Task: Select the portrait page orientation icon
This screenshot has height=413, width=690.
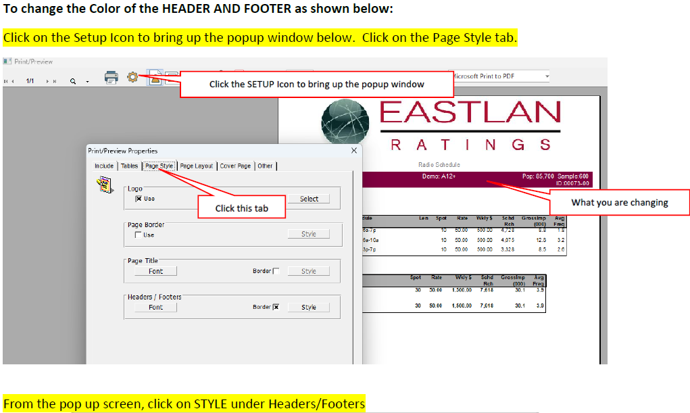Action: (x=155, y=78)
